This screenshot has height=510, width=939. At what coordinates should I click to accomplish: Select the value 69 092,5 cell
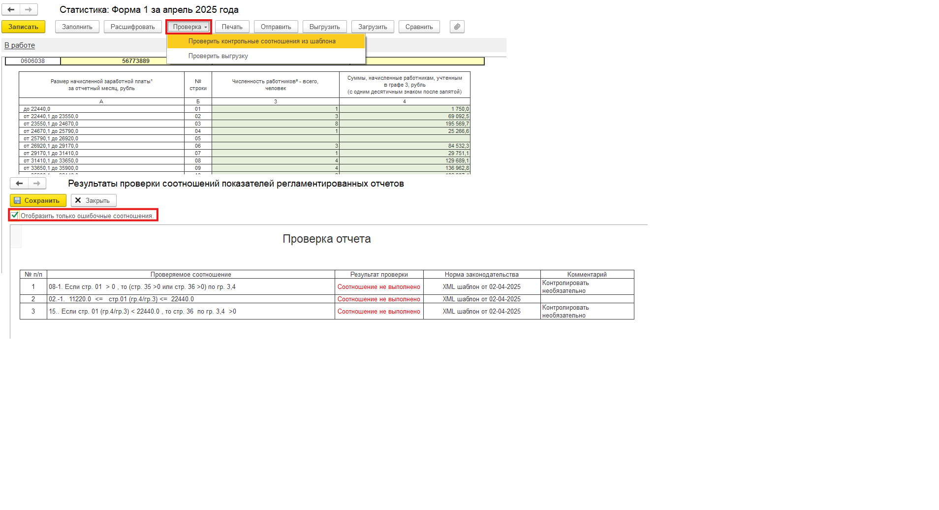(x=405, y=116)
